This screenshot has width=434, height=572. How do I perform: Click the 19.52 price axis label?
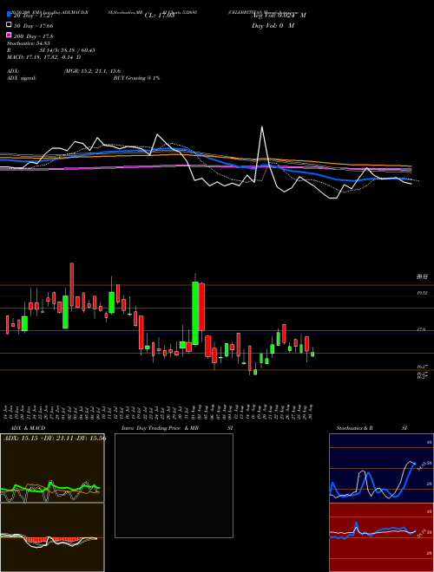[423, 293]
